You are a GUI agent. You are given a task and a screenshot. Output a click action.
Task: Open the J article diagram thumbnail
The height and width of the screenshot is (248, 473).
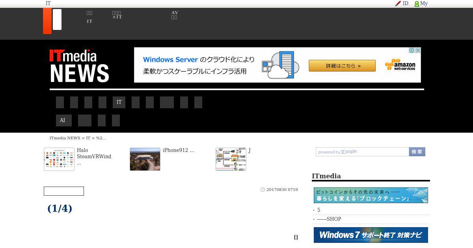tap(231, 159)
